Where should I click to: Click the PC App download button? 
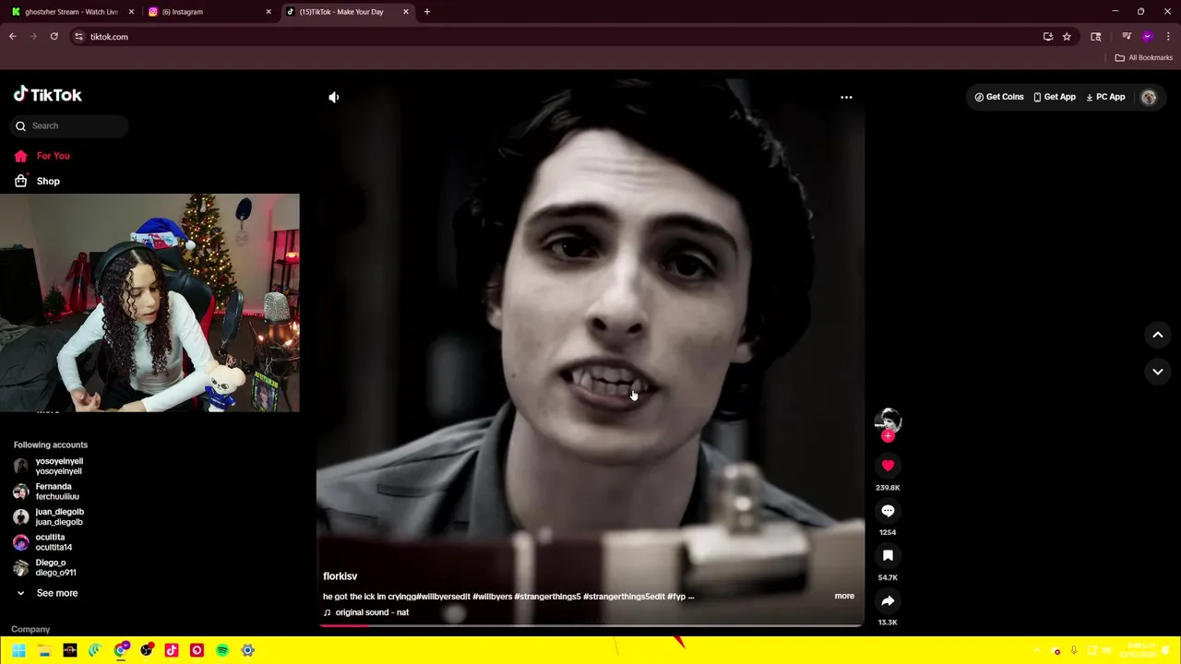coord(1105,97)
